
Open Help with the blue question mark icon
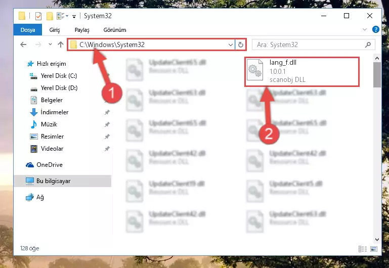[x=376, y=29]
